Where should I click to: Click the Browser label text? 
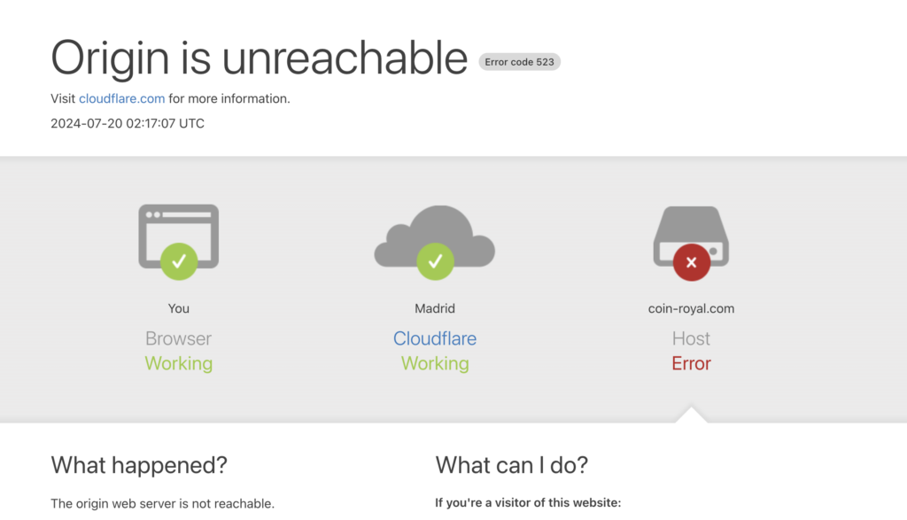pos(179,338)
